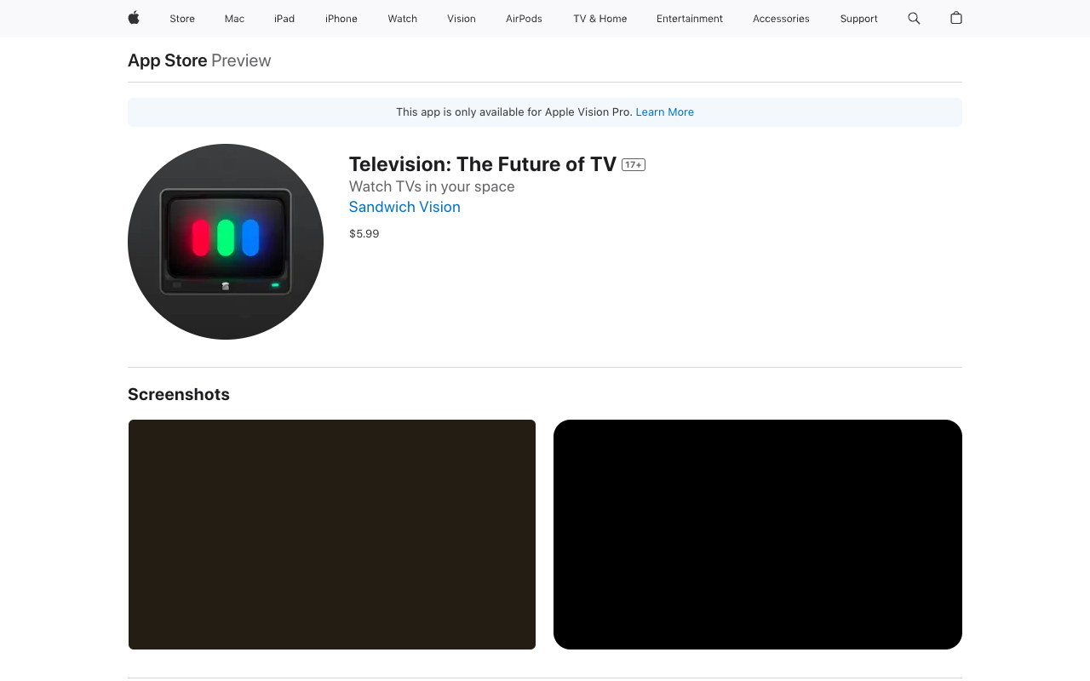Click the Preview label beside App Store
This screenshot has width=1090, height=681.
[x=241, y=60]
